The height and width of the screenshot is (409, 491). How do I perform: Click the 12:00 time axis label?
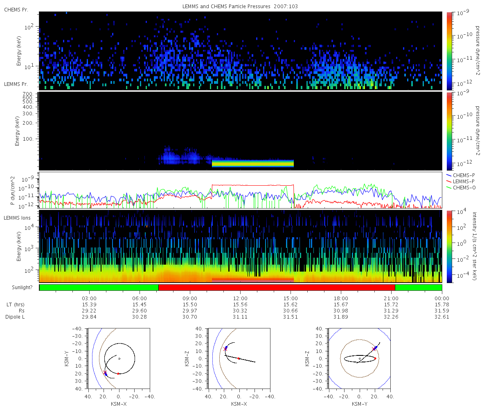[x=240, y=299]
